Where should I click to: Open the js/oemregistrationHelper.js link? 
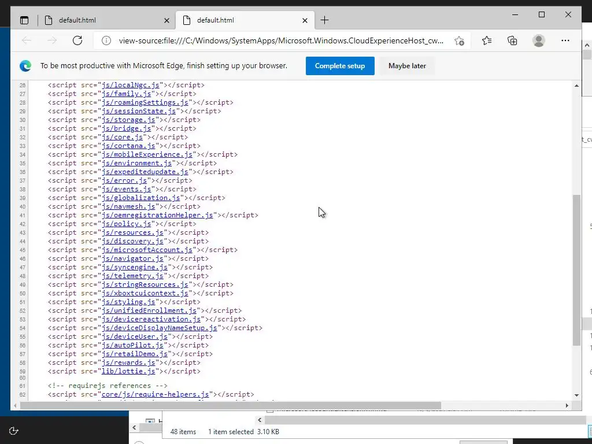pos(157,215)
